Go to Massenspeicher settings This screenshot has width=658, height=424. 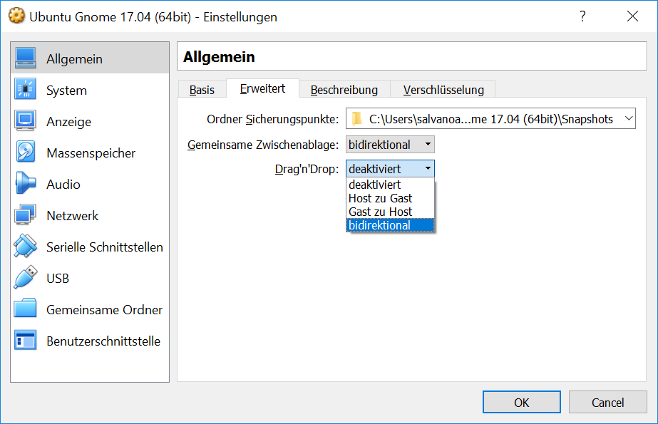90,152
